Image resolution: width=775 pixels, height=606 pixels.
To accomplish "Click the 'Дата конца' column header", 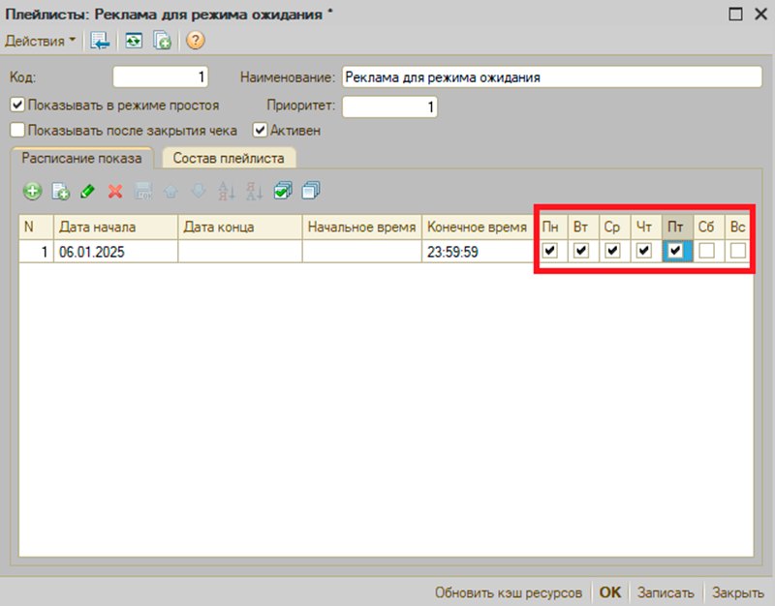I will click(x=239, y=227).
